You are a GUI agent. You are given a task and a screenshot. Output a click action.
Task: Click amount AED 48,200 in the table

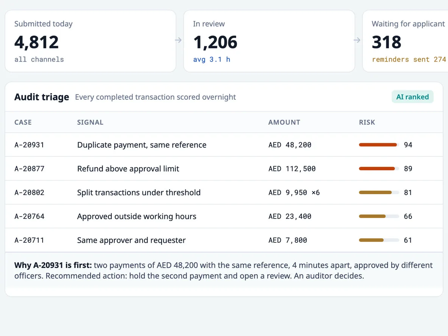coord(290,145)
